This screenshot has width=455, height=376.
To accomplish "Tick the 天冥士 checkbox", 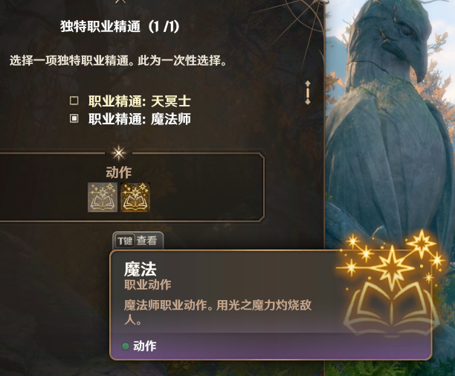I will (74, 101).
